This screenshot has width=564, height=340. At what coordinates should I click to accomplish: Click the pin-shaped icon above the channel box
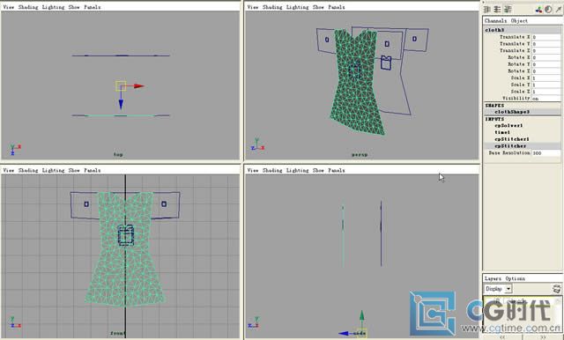click(558, 10)
